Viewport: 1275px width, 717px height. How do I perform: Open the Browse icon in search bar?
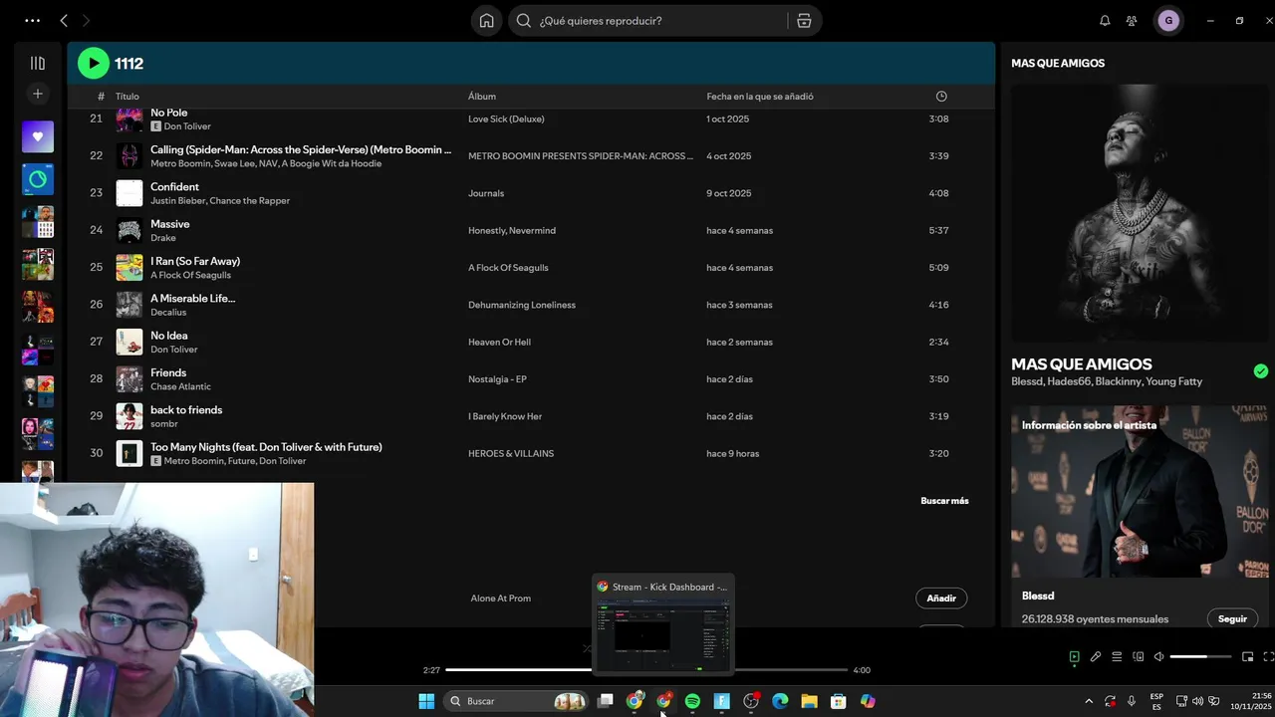[804, 21]
